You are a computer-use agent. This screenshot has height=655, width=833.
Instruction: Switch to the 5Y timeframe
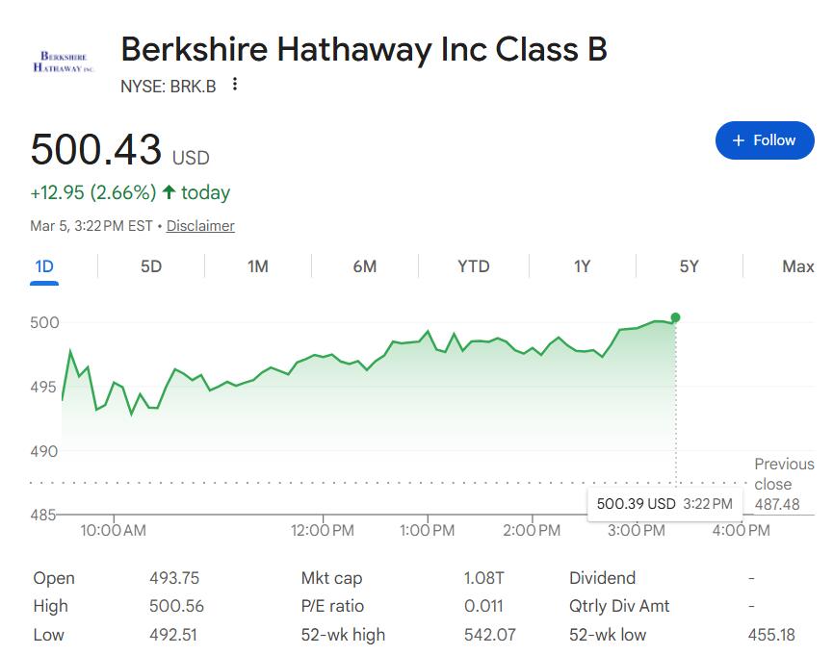pos(688,266)
